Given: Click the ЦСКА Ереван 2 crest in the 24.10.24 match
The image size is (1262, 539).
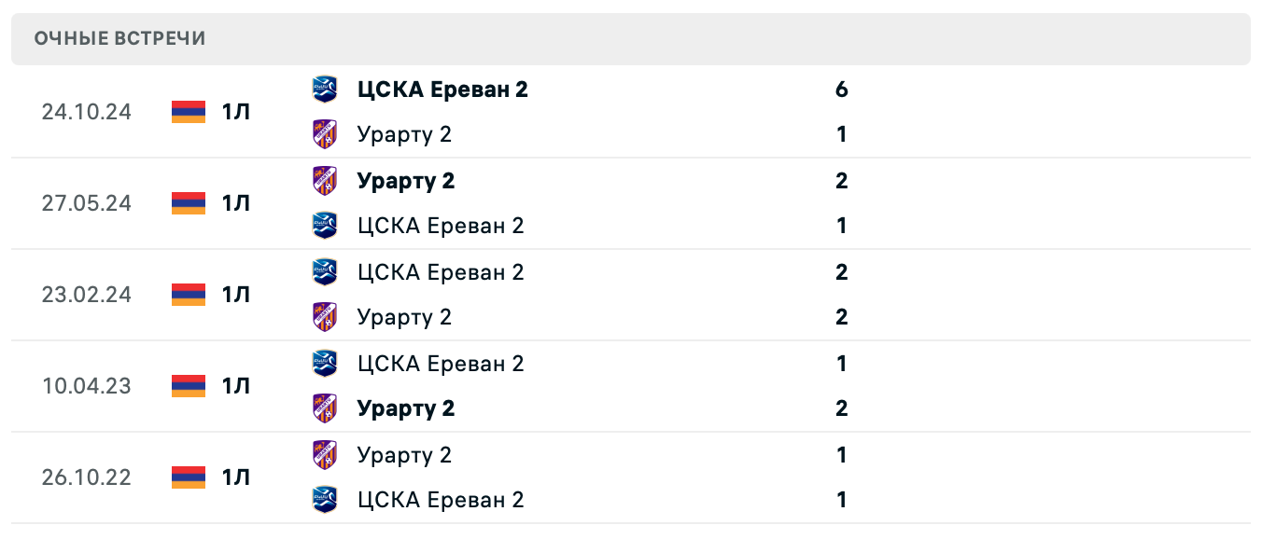Looking at the screenshot, I should click(325, 89).
